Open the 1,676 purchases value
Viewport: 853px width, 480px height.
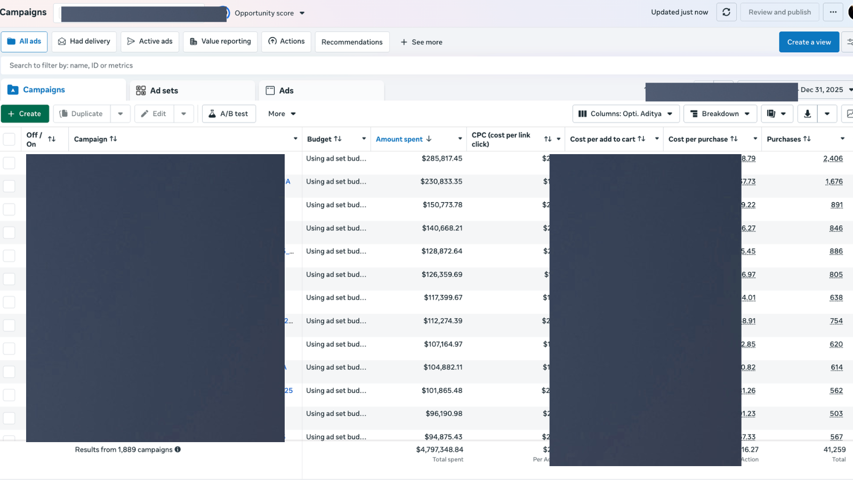(x=834, y=182)
